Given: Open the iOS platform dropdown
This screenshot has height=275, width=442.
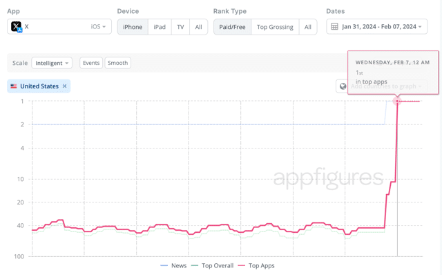Looking at the screenshot, I should 98,27.
